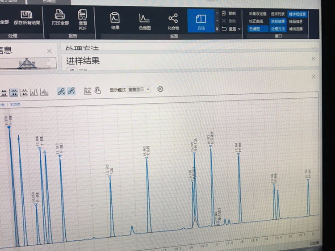Select the offset-curves display icon
Image resolution: width=335 pixels, height=251 pixels.
coord(44,92)
